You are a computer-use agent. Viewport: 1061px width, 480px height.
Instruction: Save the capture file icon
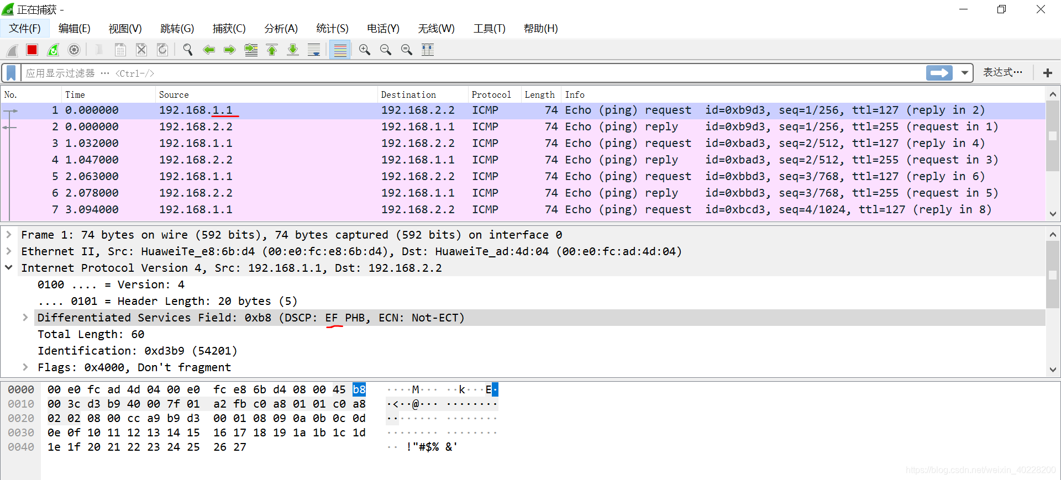[120, 50]
